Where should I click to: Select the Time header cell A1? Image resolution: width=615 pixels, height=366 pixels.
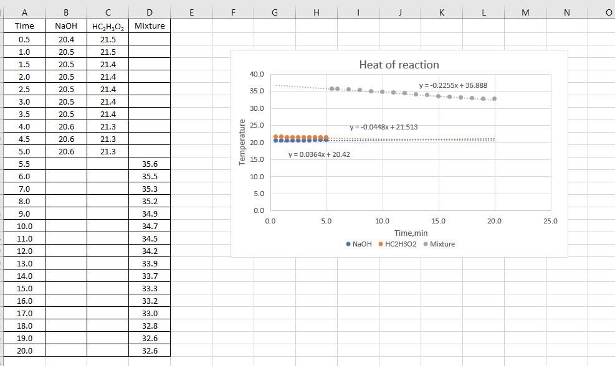point(24,26)
